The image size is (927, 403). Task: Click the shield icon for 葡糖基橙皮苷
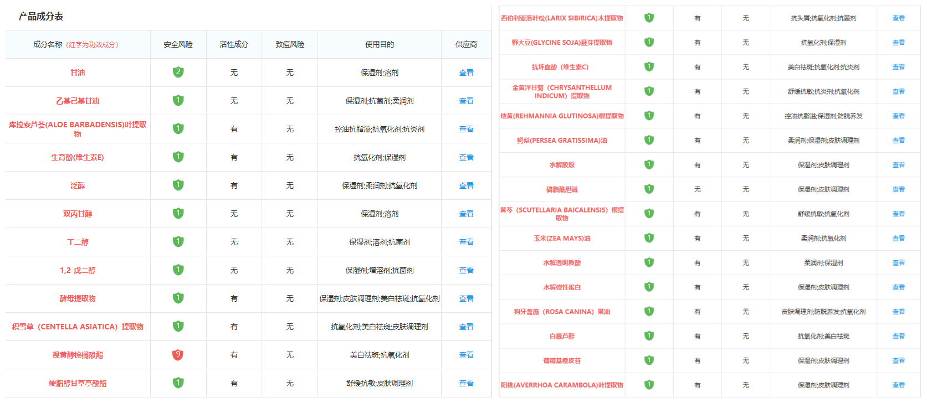(x=649, y=360)
